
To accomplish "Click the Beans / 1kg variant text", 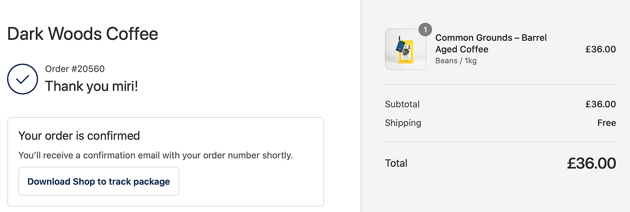I will point(456,61).
